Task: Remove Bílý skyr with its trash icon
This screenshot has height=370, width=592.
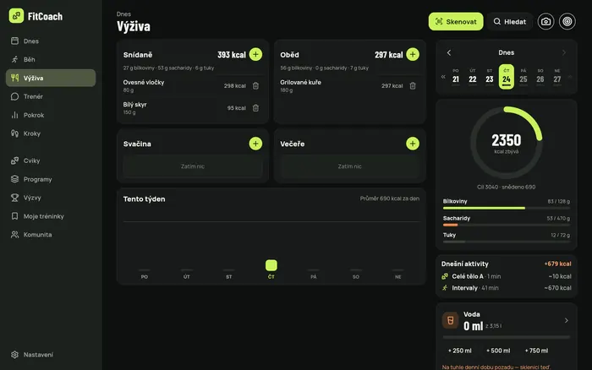Action: coord(255,108)
